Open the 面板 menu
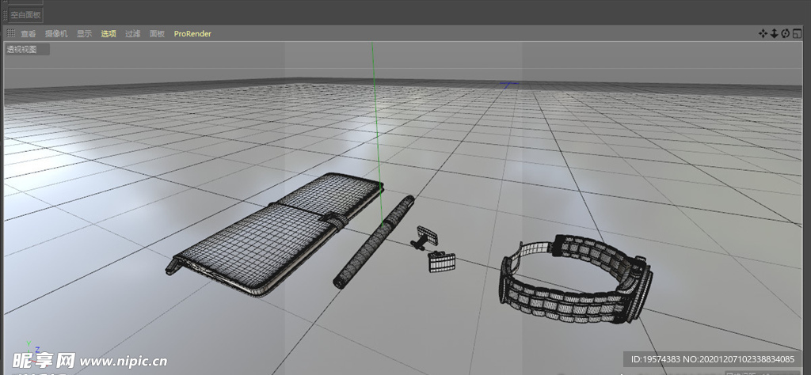 pyautogui.click(x=158, y=33)
